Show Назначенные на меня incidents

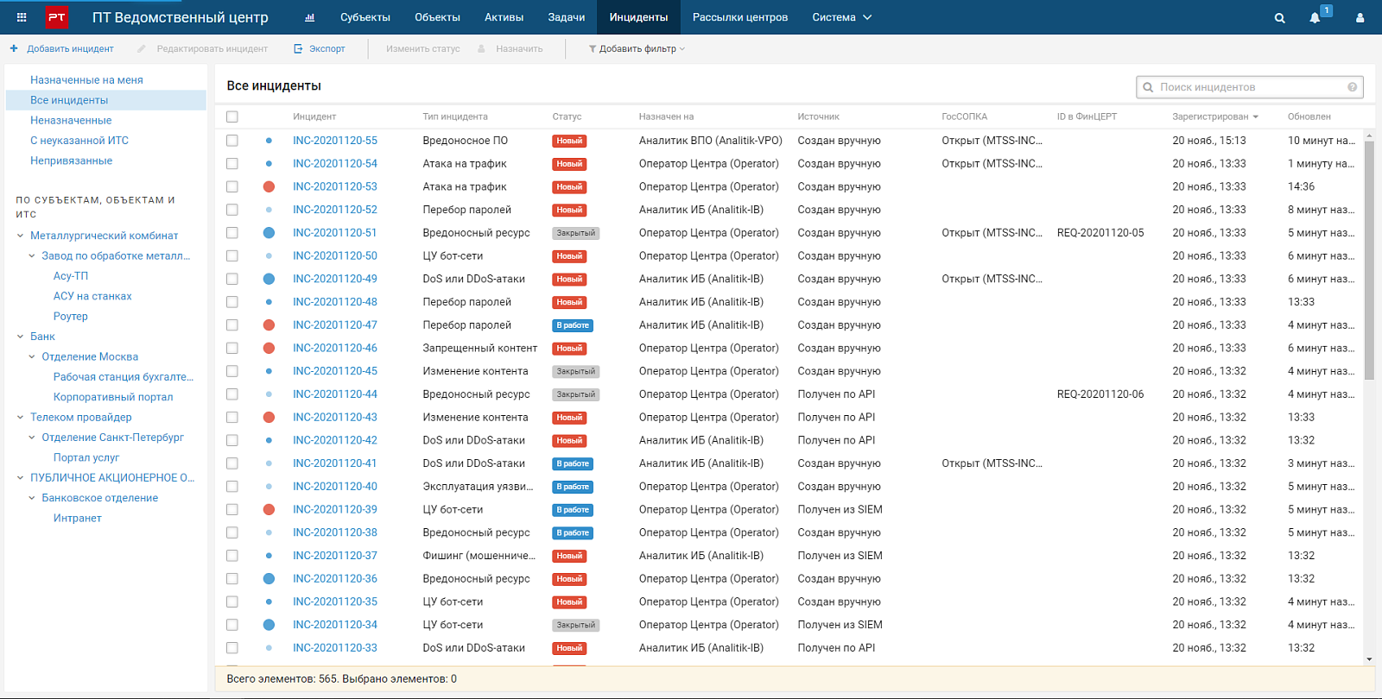[x=86, y=80]
